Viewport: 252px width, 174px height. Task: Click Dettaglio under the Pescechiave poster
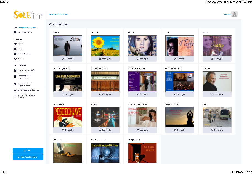coord(68,130)
